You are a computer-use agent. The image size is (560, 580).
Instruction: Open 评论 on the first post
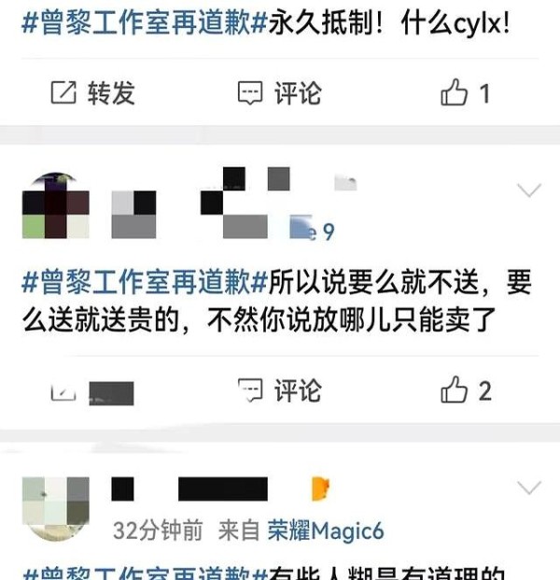(x=298, y=93)
